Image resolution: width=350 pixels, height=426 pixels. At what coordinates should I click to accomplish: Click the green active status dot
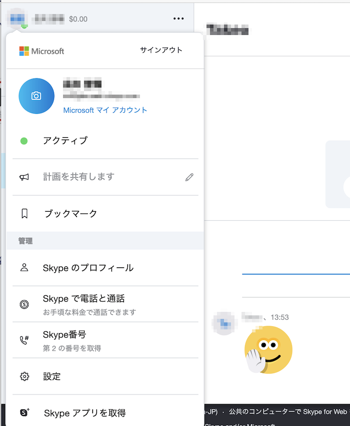coord(24,141)
